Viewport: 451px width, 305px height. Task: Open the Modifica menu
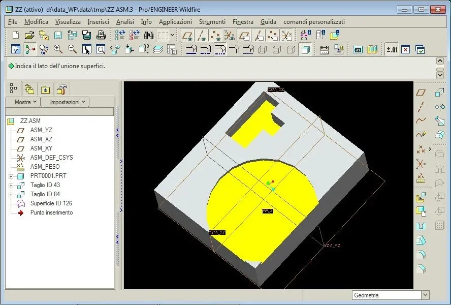click(36, 22)
